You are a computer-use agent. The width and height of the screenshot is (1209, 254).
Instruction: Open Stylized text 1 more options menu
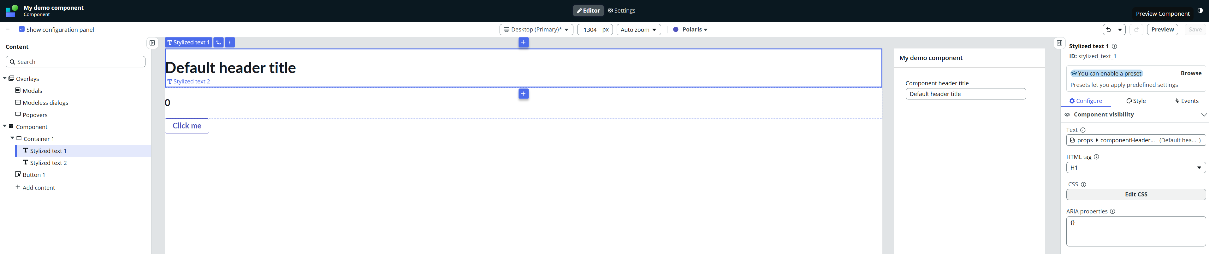tap(230, 42)
